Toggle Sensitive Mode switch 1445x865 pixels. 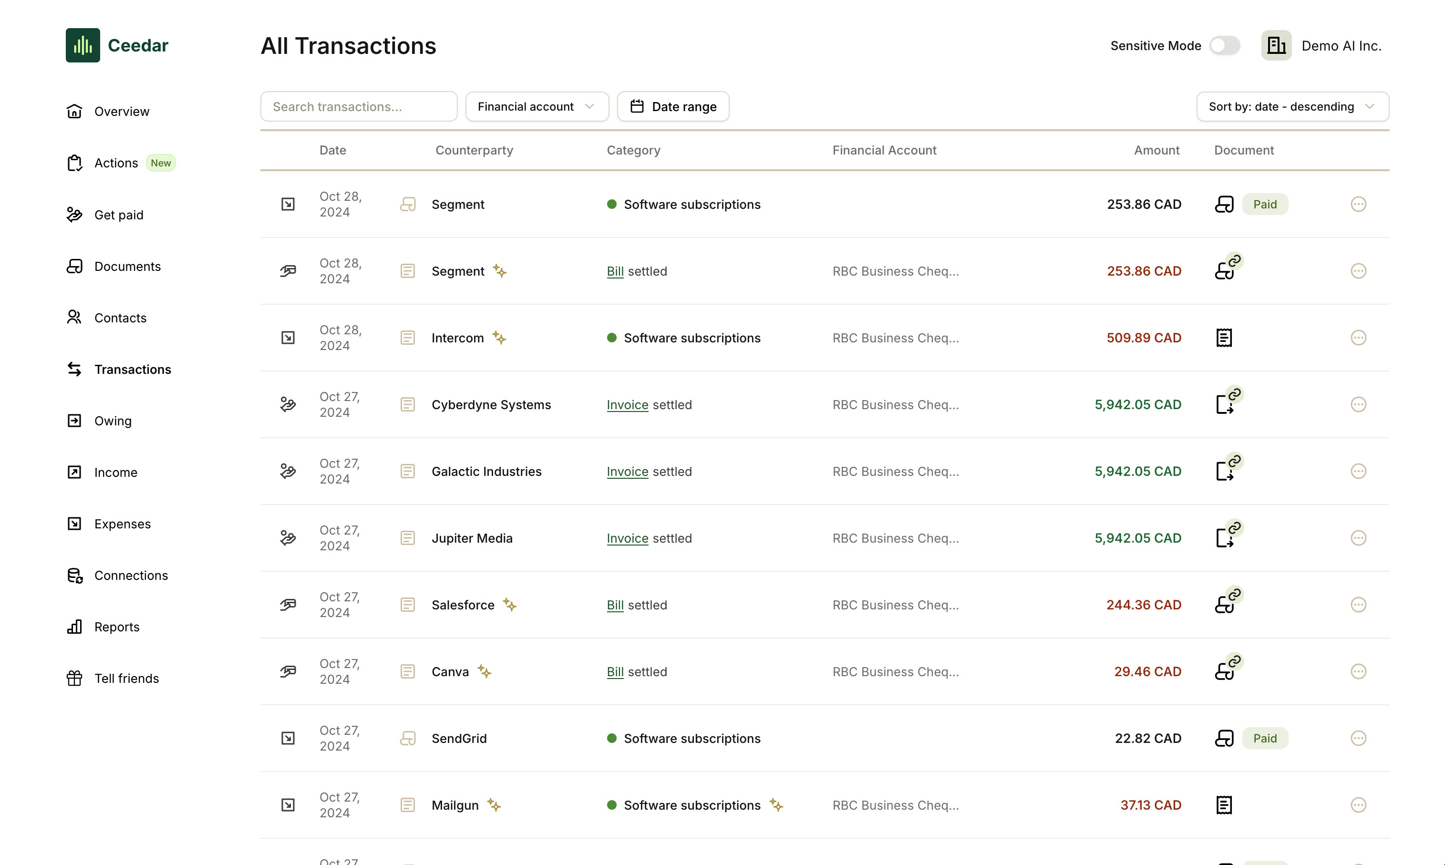point(1224,45)
